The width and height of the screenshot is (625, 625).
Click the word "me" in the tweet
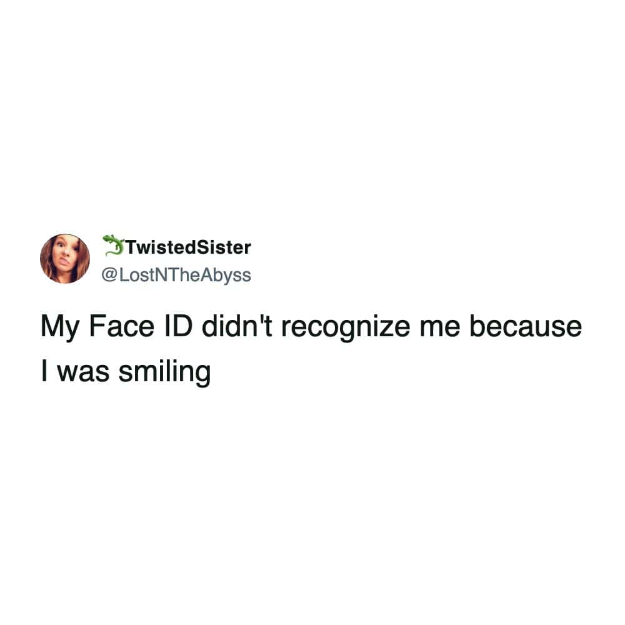pyautogui.click(x=440, y=329)
